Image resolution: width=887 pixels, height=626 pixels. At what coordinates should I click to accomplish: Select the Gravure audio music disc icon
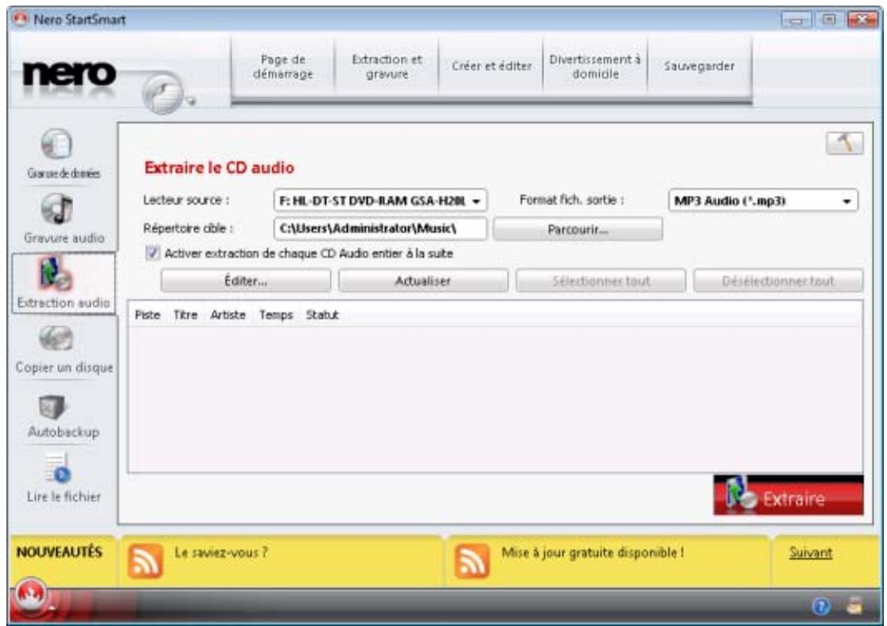pyautogui.click(x=56, y=209)
